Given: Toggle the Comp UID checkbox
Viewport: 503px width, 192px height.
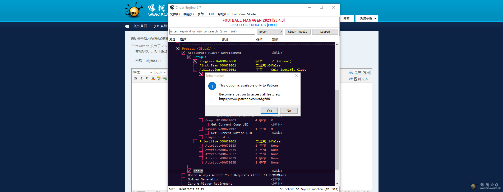Looking at the screenshot, I should 201,120.
